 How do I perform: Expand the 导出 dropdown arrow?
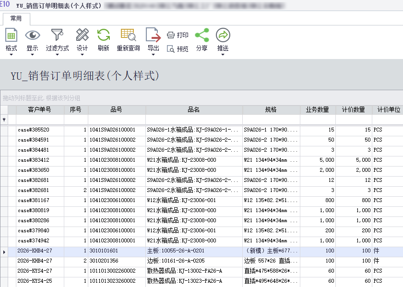click(153, 55)
